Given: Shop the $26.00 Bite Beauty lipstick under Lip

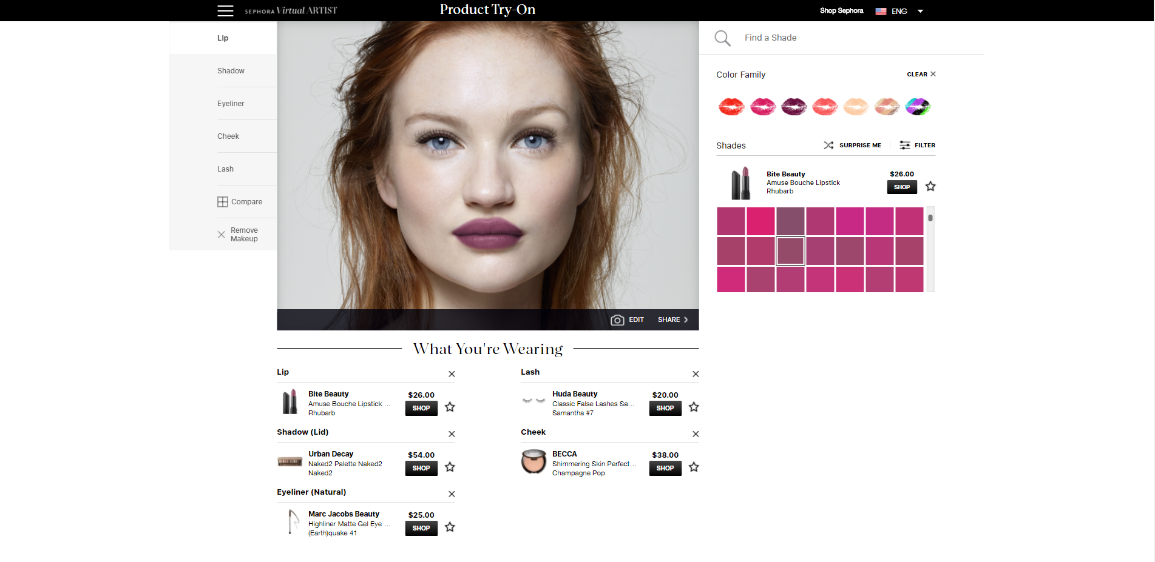Looking at the screenshot, I should click(421, 409).
